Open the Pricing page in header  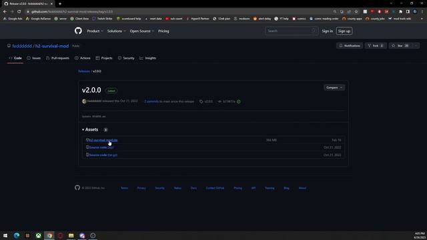pos(163,31)
